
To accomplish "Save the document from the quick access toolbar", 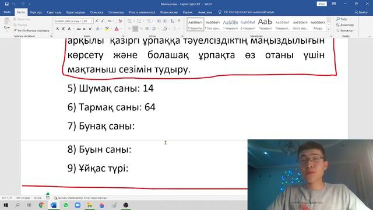I will coord(6,4).
